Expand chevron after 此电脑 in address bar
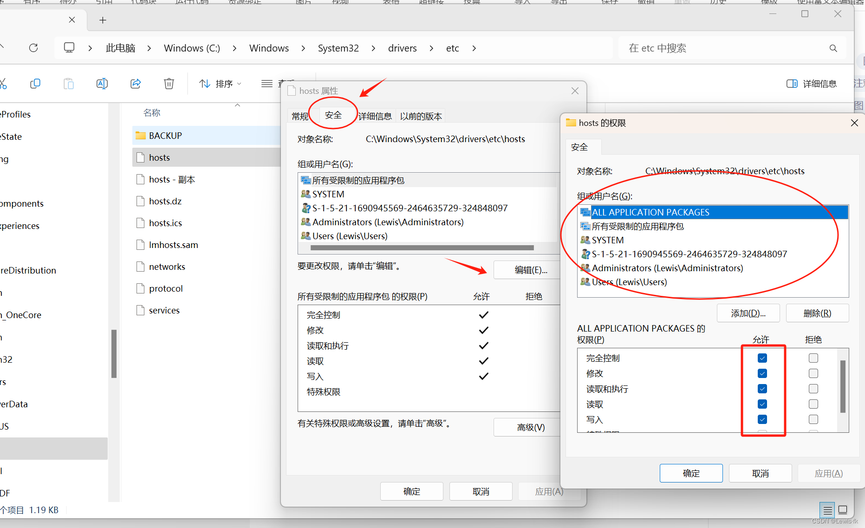This screenshot has width=865, height=528. tap(149, 48)
